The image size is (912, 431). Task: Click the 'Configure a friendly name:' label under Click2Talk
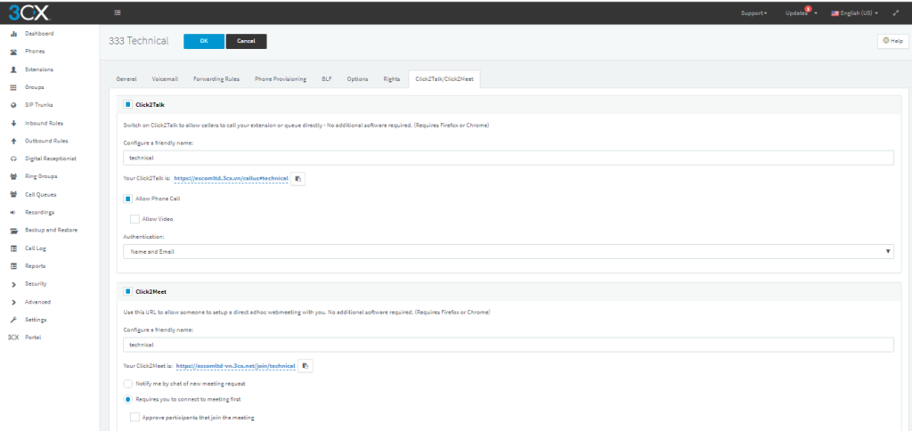pos(159,142)
